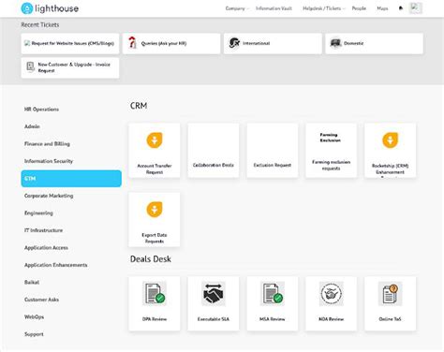Click the orange Rocketship (CRM) Enhancement icon
Screen dimensions: 444x352
click(391, 140)
